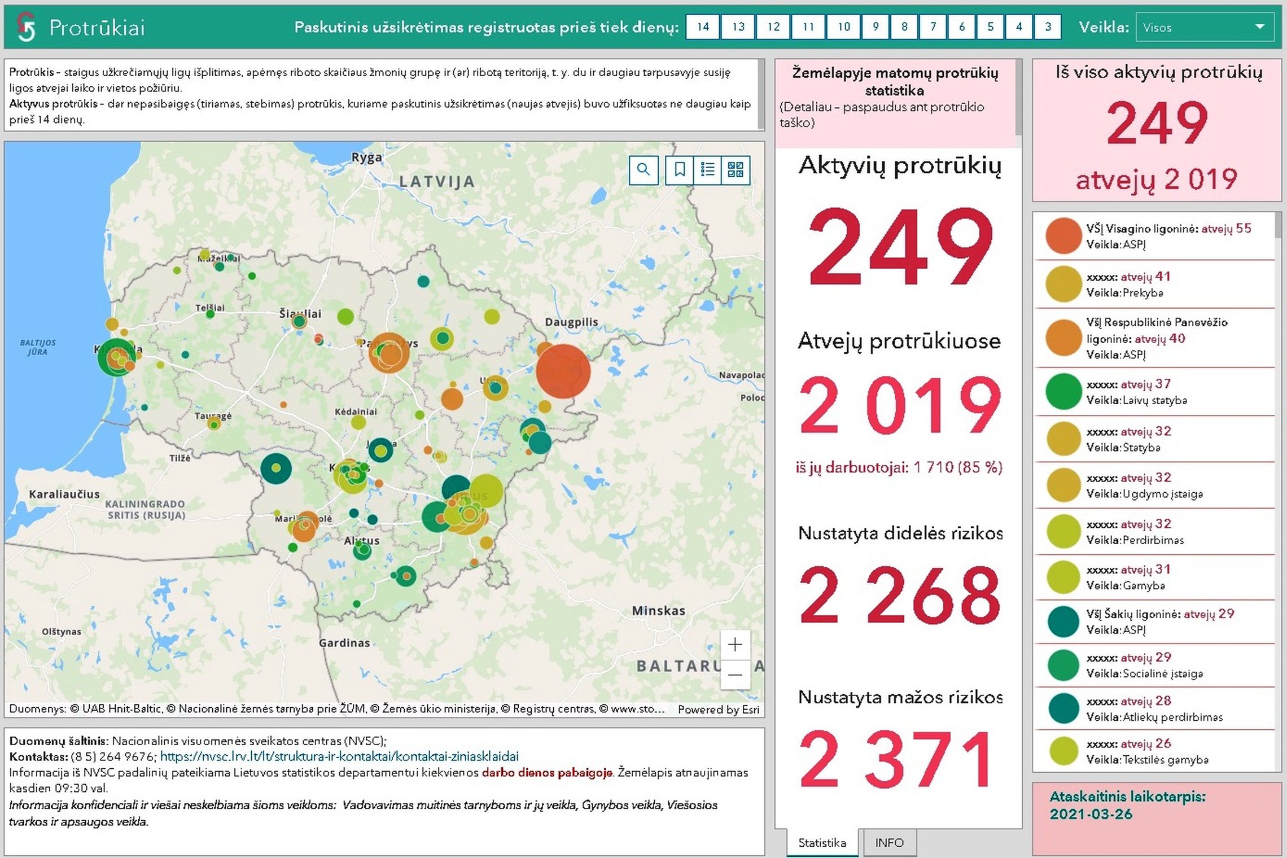Switch to the INFO tab
The width and height of the screenshot is (1287, 858).
[x=889, y=842]
